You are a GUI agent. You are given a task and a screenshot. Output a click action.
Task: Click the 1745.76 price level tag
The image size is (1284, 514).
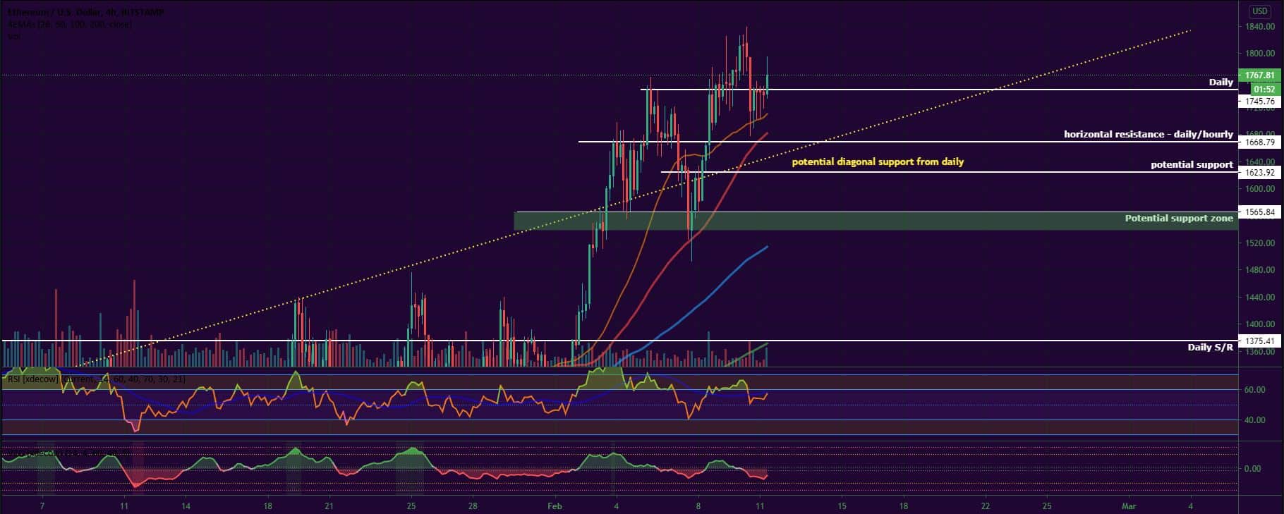tap(1259, 102)
